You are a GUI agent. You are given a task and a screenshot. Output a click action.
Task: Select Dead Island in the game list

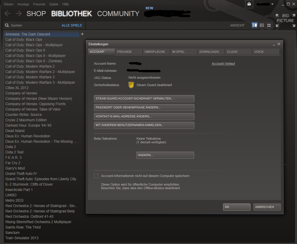click(x=15, y=130)
